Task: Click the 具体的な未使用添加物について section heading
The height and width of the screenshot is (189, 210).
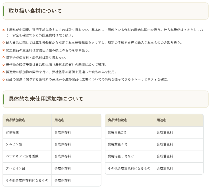Action: click(x=46, y=99)
